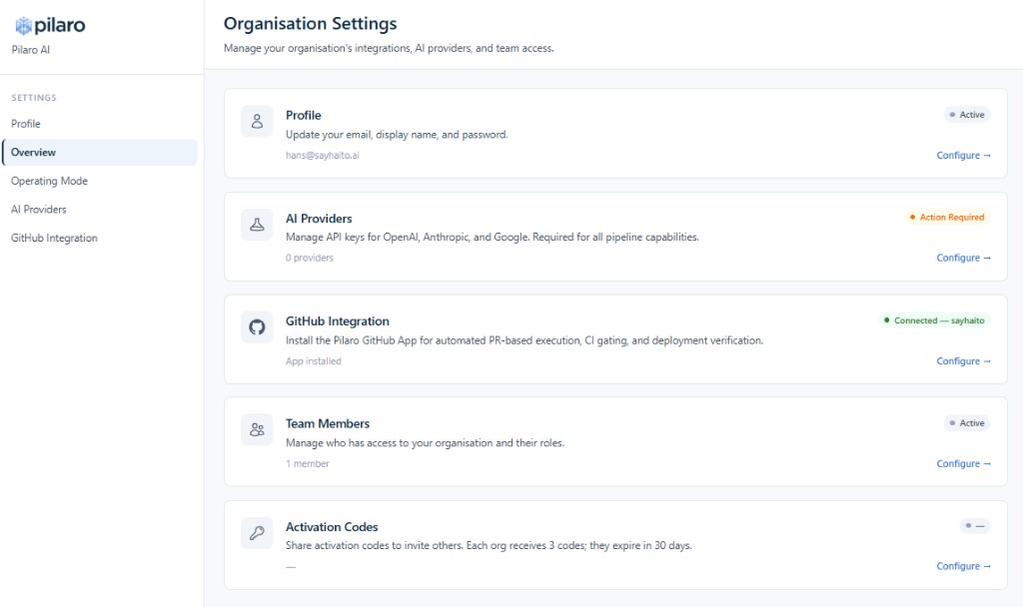Click the AI Providers flask icon
The image size is (1023, 607).
pyautogui.click(x=257, y=225)
